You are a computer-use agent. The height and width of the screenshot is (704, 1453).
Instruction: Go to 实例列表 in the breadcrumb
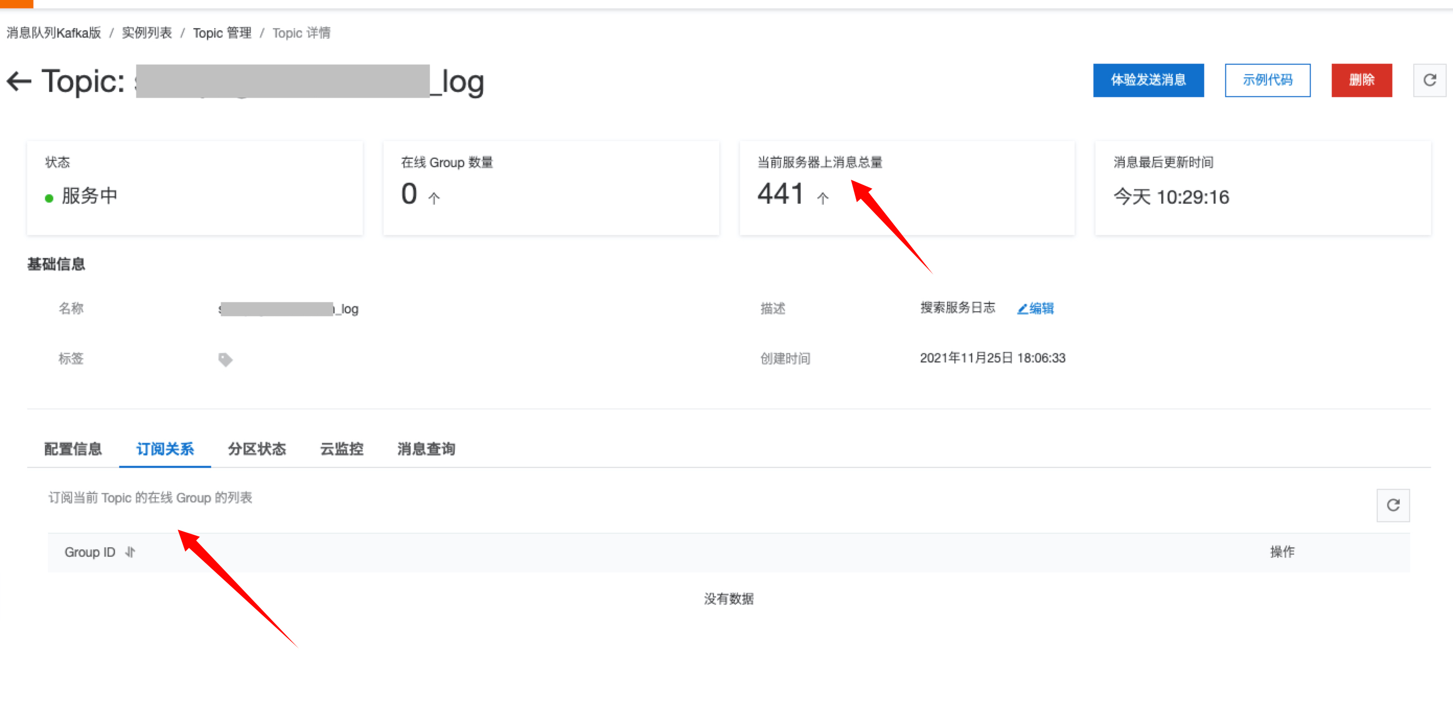click(x=147, y=33)
